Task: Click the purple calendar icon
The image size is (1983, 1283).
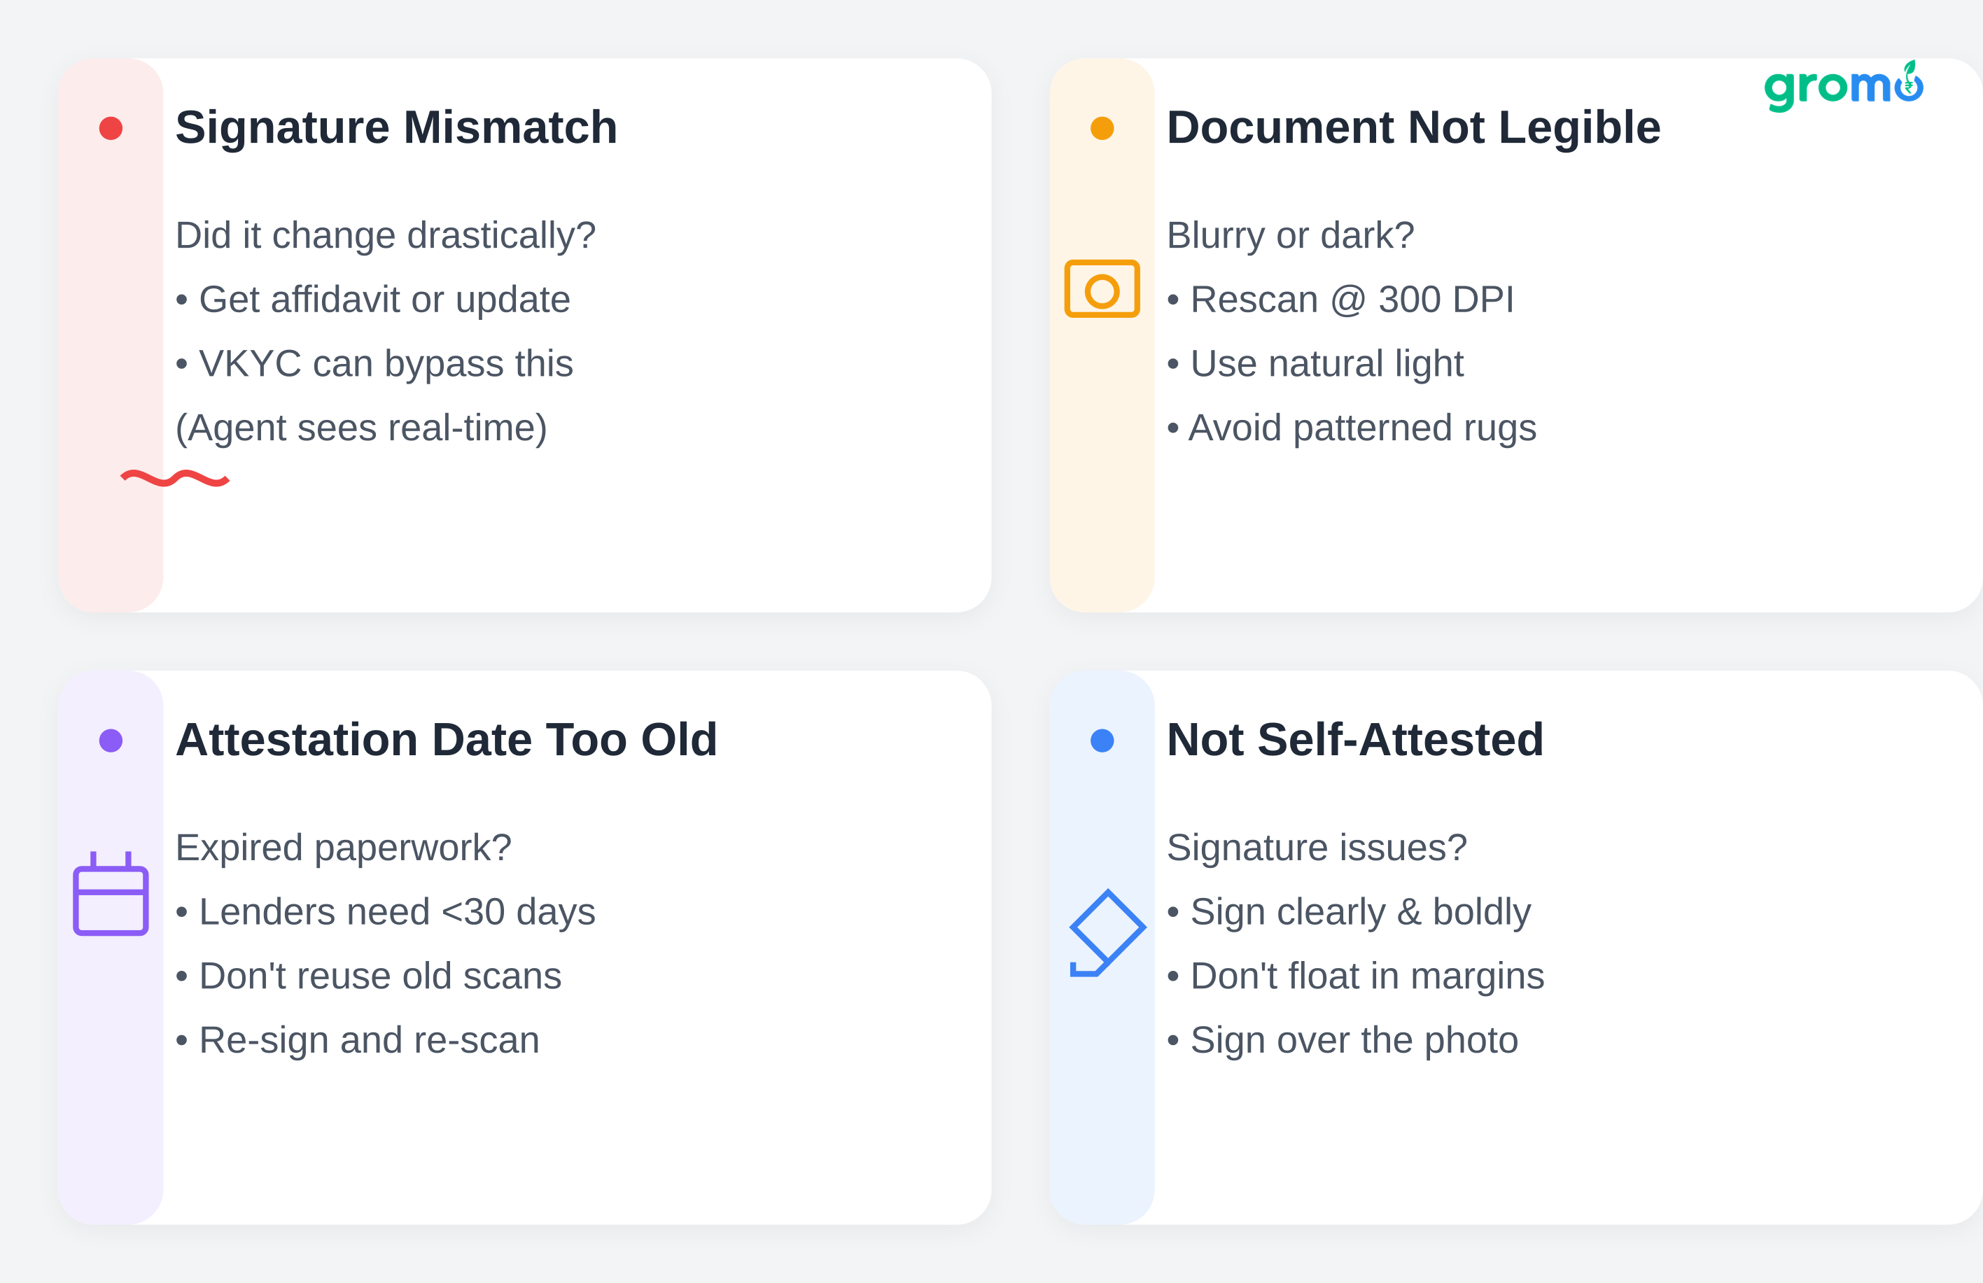Action: (x=111, y=895)
